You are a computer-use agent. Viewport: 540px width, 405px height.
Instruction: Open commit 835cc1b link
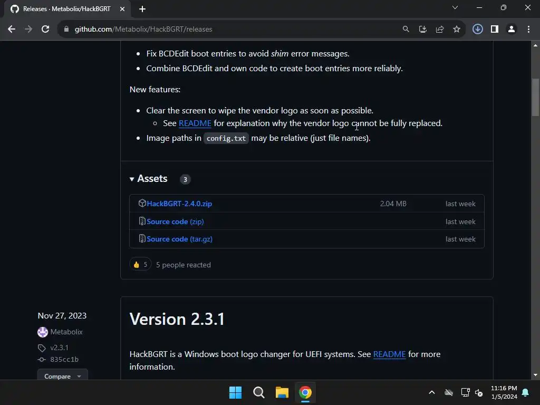[64, 360]
